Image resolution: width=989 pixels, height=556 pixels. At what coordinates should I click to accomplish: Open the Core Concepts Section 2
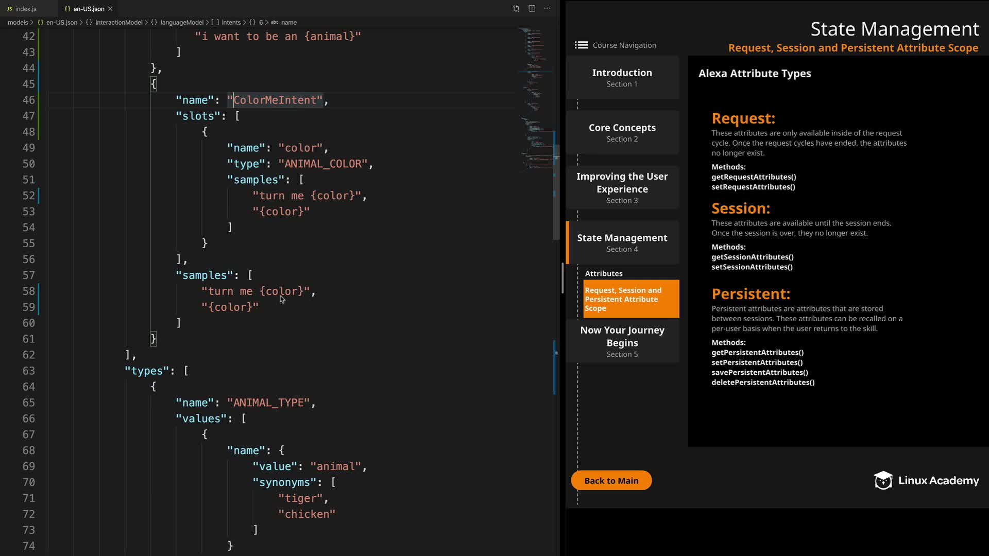tap(622, 132)
